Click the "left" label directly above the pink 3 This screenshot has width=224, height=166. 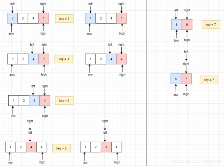tap(105, 133)
